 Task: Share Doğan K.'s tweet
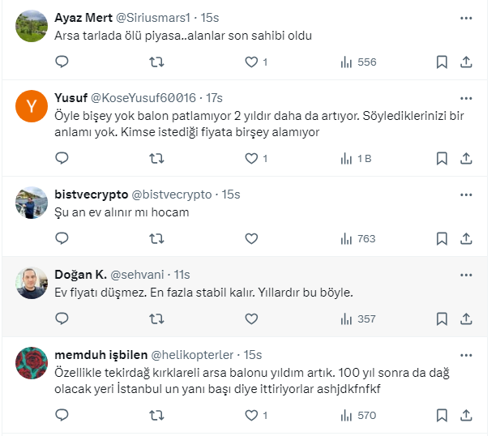pyautogui.click(x=466, y=318)
